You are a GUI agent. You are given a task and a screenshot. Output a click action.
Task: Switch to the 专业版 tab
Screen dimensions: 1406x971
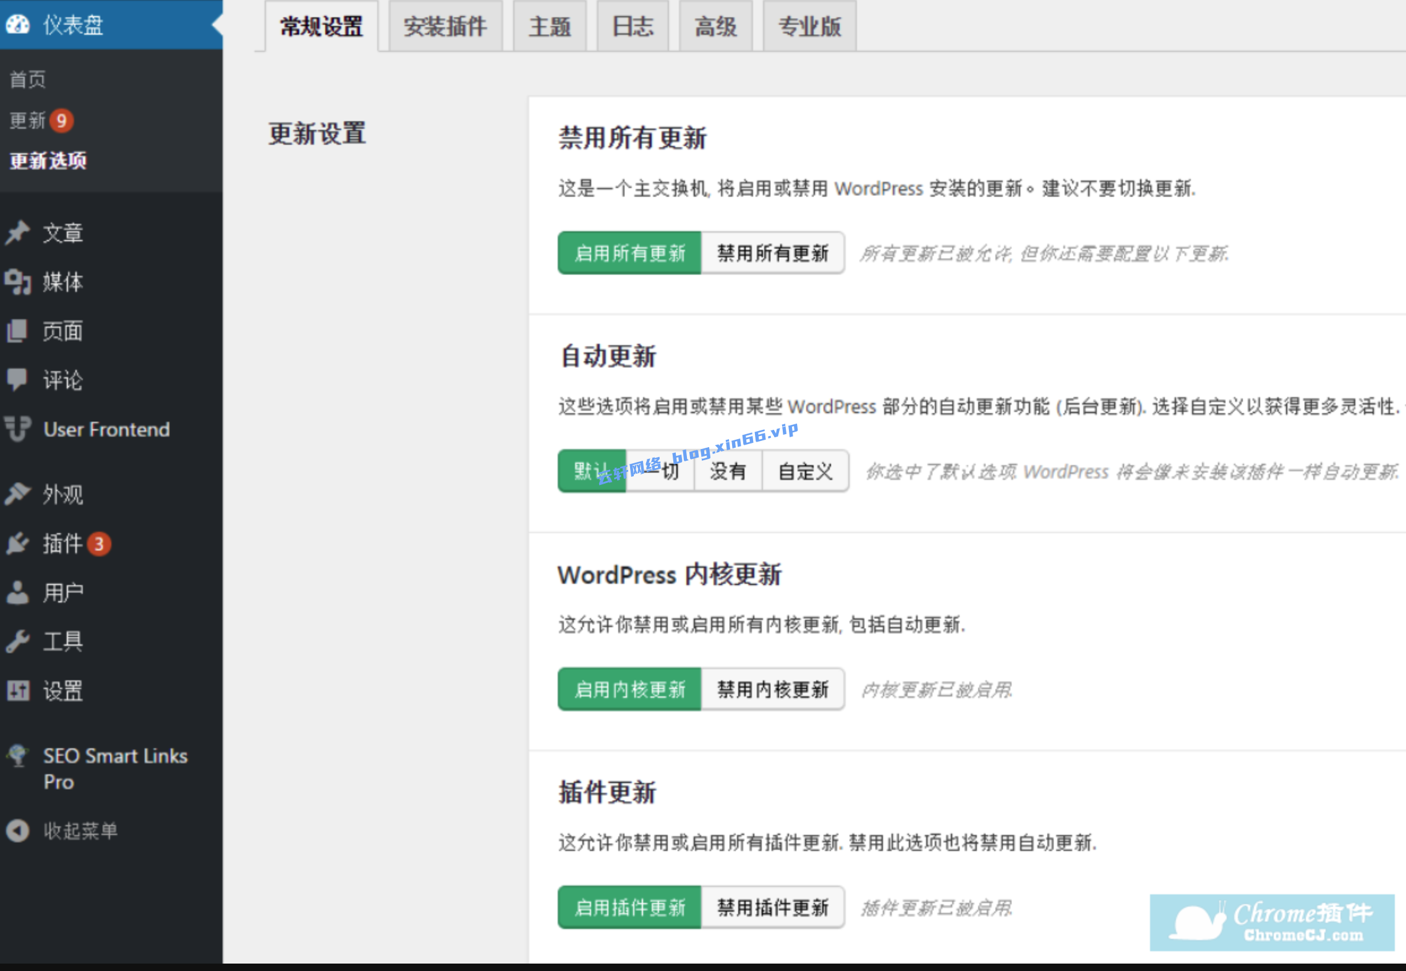[x=809, y=26]
